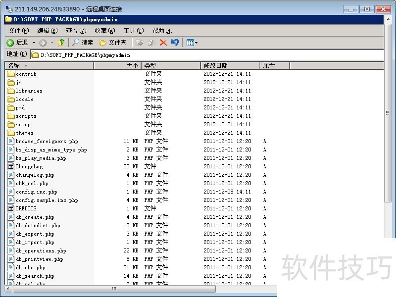Go up one folder level
Viewport: 396px width, 297px height.
(x=61, y=43)
